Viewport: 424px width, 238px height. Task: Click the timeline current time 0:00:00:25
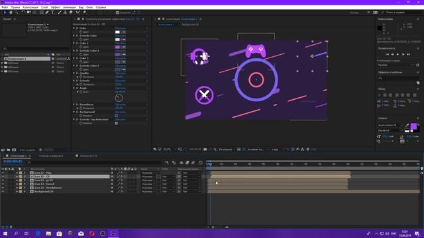(13, 161)
